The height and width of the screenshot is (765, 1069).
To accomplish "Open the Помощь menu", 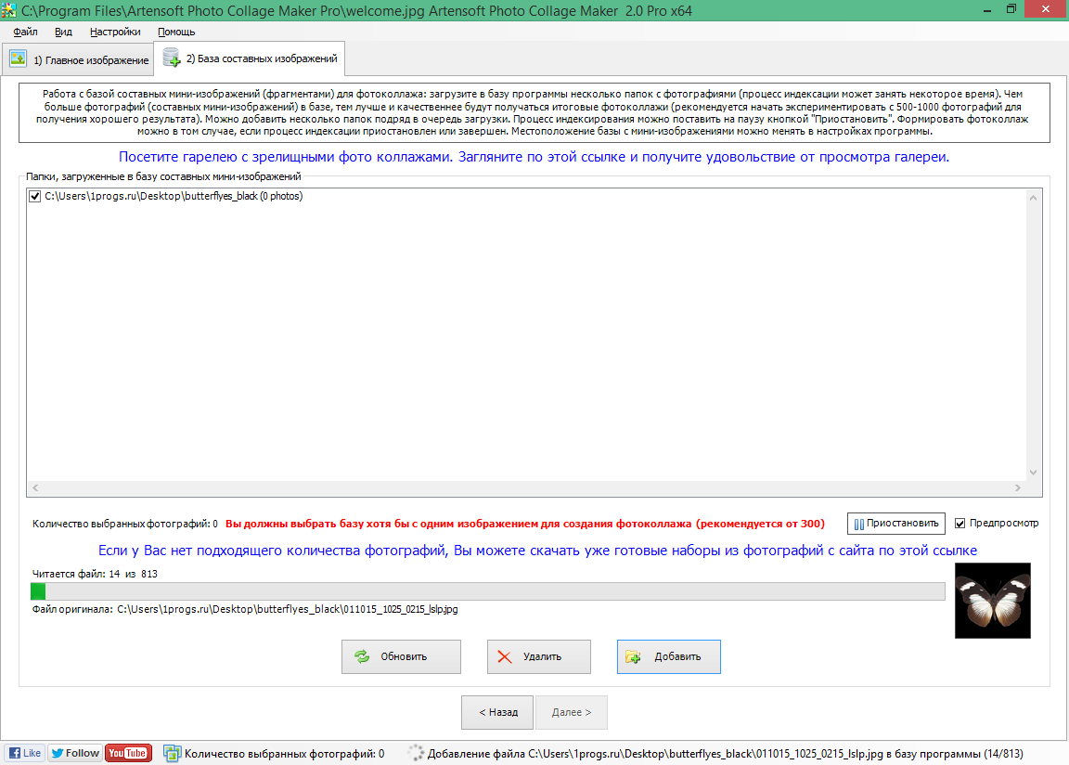I will click(x=176, y=32).
